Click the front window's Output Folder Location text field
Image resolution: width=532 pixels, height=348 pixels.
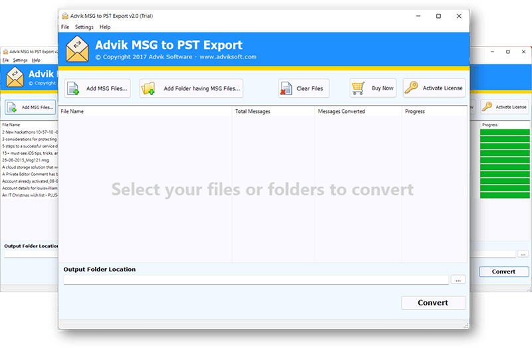click(x=256, y=280)
